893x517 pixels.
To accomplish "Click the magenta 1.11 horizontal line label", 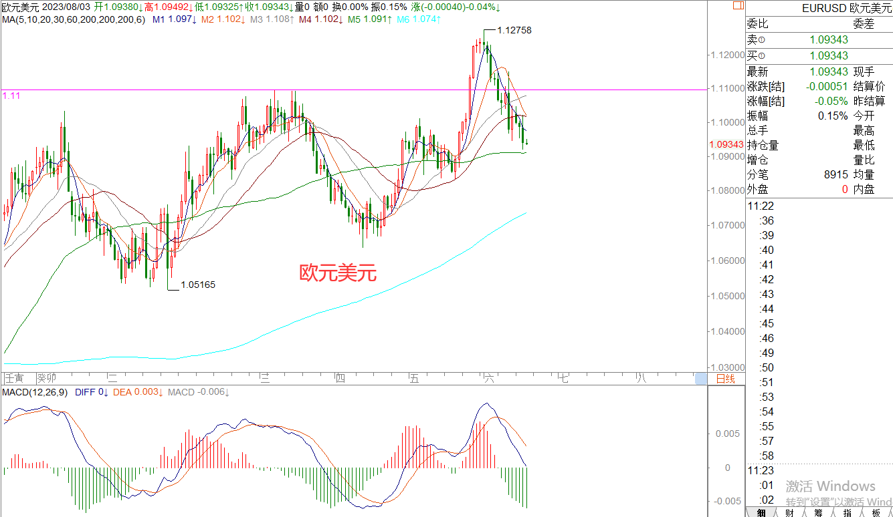I will point(11,96).
